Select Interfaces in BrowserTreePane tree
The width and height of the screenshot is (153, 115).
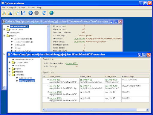(x=15, y=33)
